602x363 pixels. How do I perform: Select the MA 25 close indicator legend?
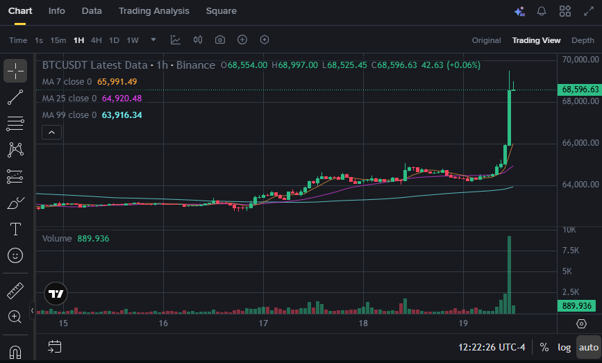pos(92,99)
